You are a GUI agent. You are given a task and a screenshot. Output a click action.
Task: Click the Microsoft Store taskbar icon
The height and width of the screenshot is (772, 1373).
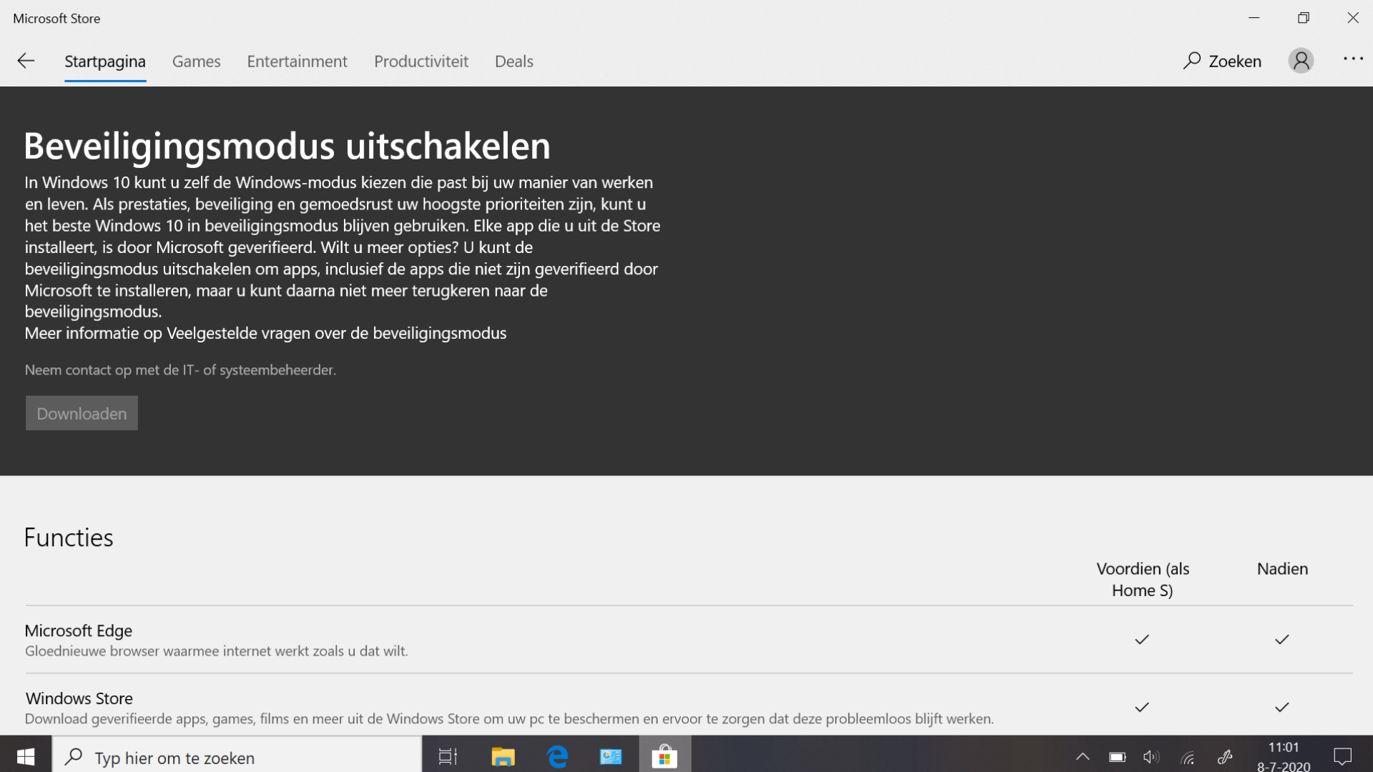(664, 756)
